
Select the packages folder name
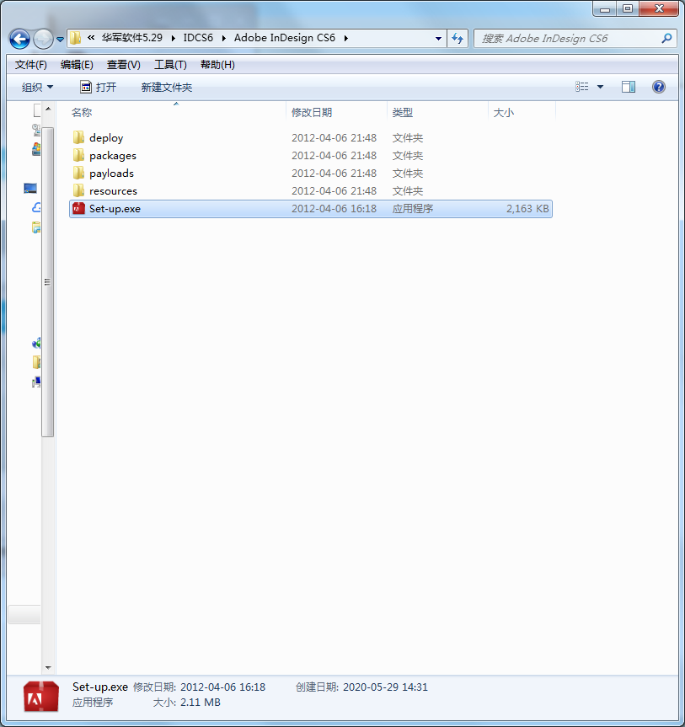click(113, 155)
